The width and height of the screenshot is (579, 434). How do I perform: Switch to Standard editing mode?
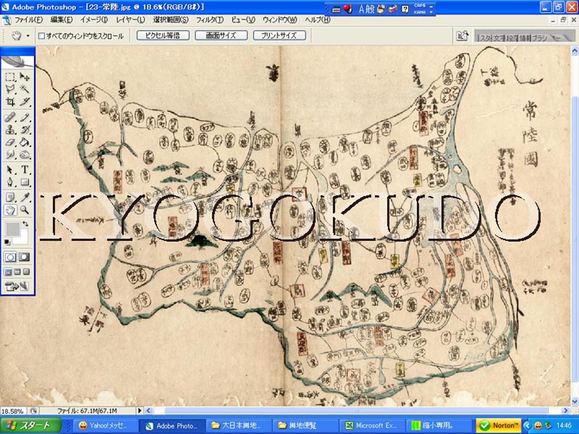coord(10,257)
